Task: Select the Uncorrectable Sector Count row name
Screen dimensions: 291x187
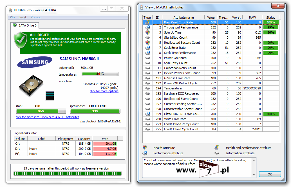Action: [183, 109]
